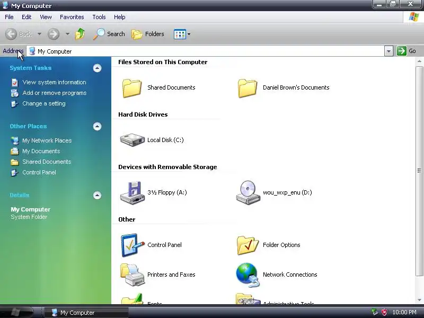Click the System Tasks header text
Viewport: 424px width, 318px height.
[31, 68]
